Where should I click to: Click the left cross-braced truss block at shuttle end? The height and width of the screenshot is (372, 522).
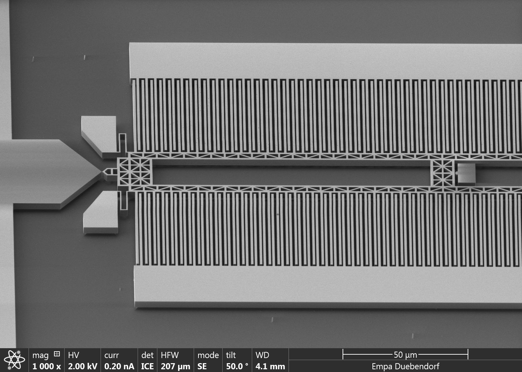pyautogui.click(x=134, y=172)
